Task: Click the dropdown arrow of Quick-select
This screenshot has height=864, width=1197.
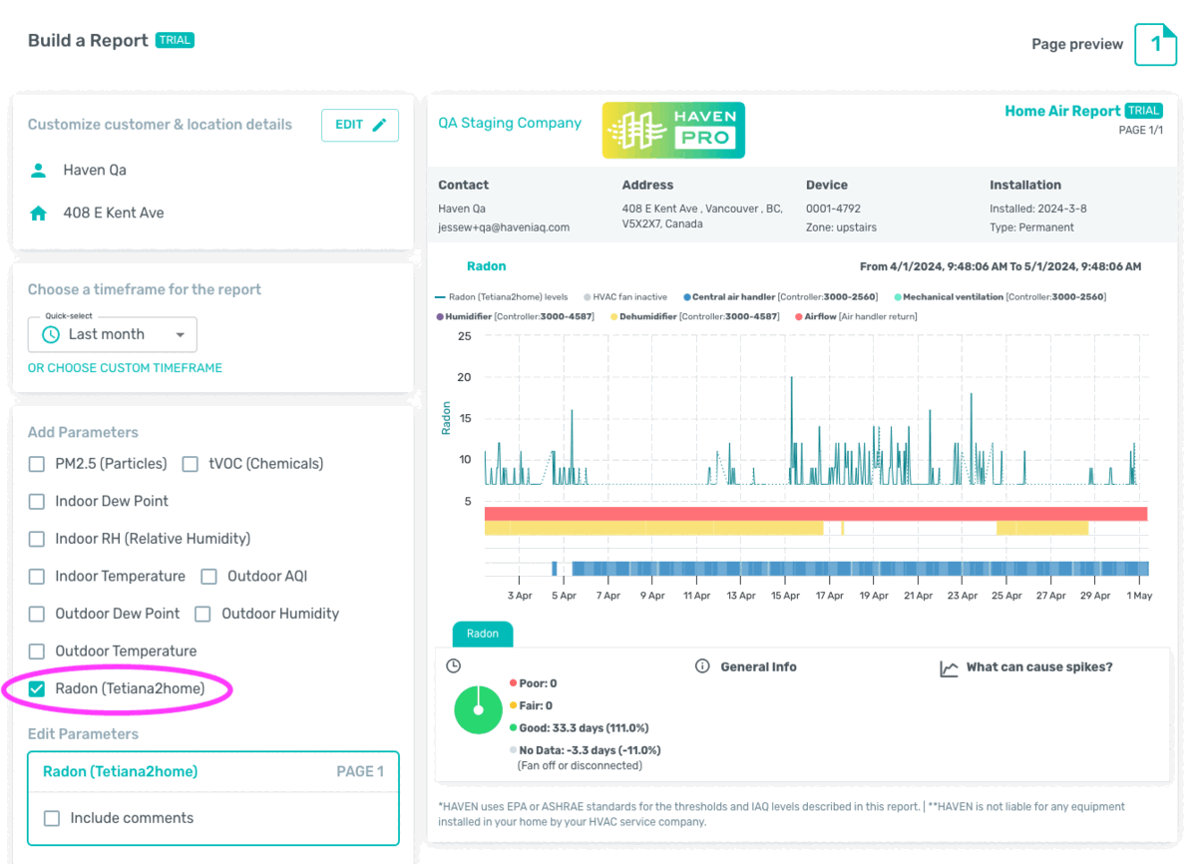Action: click(x=181, y=335)
